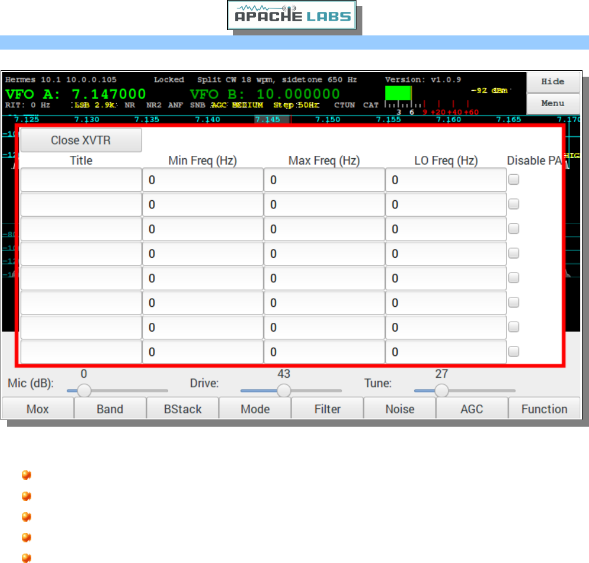Image resolution: width=589 pixels, height=563 pixels.
Task: Open the AGC menu
Action: (472, 408)
